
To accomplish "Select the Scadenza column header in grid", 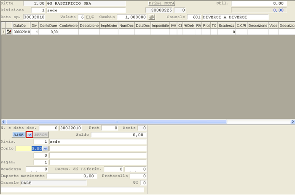I will pyautogui.click(x=226, y=26).
